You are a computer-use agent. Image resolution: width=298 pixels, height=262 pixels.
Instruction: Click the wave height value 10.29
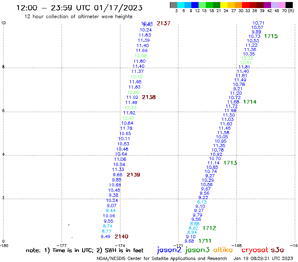pyautogui.click(x=208, y=180)
